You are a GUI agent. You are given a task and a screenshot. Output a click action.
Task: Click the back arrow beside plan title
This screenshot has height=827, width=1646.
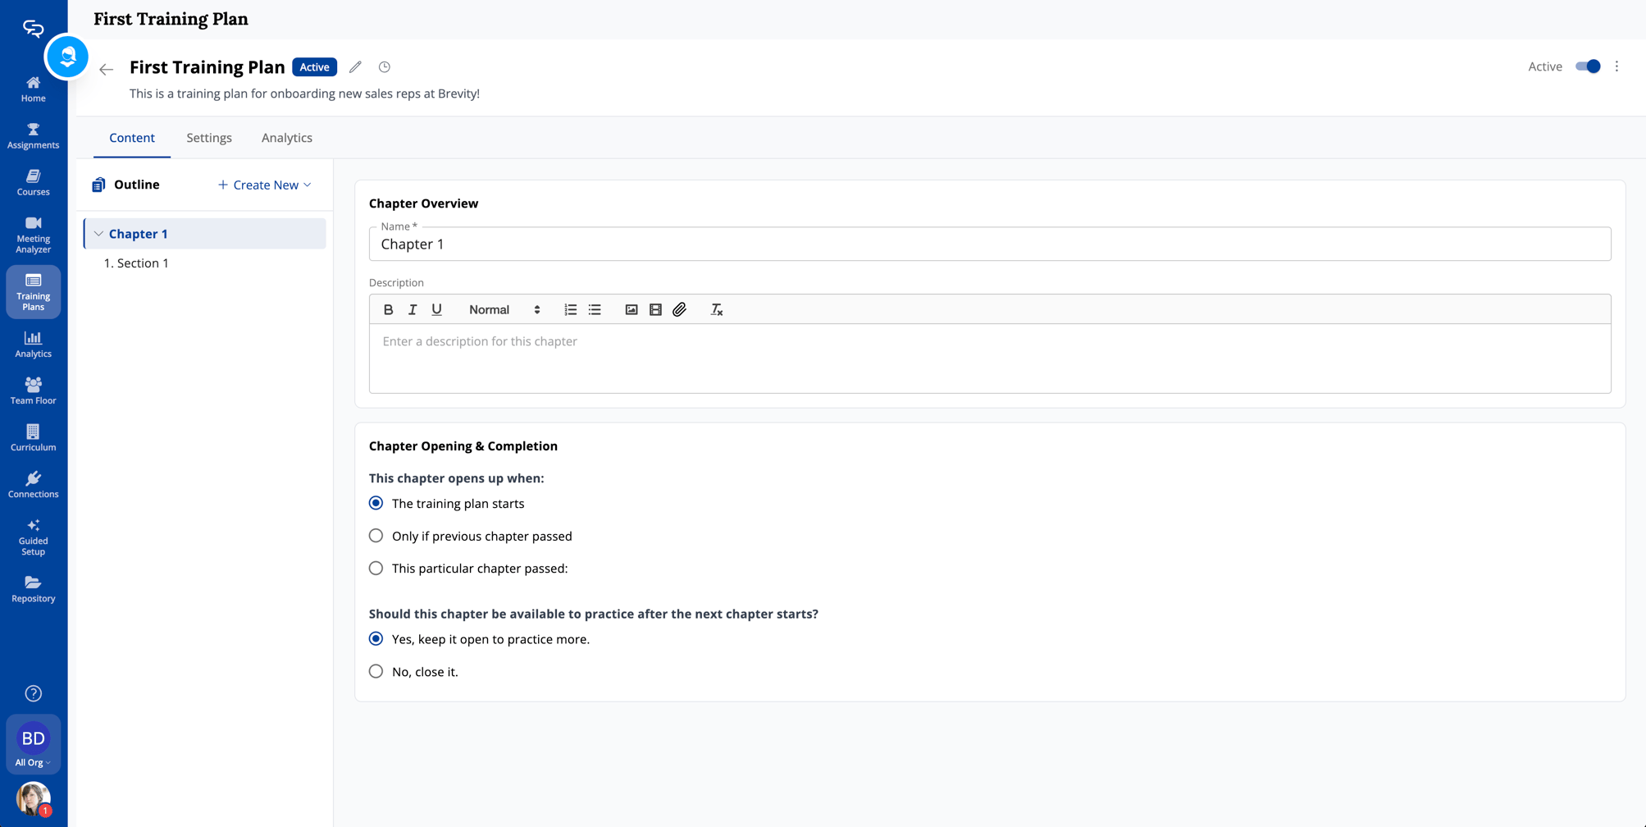tap(107, 69)
